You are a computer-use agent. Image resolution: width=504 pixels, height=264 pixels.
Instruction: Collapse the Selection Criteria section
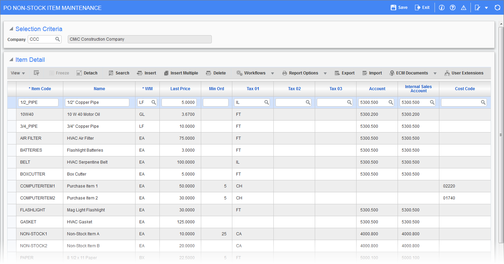pos(11,29)
